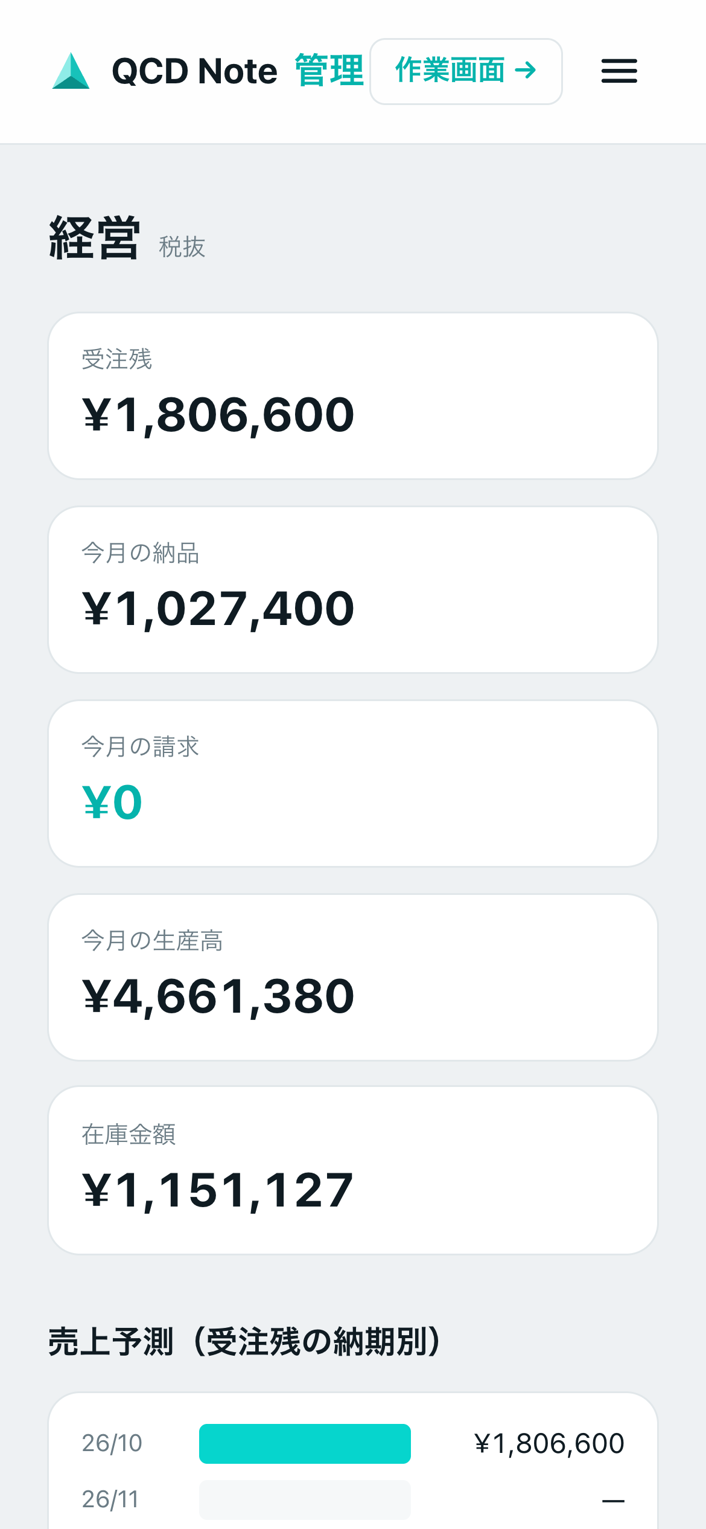This screenshot has width=706, height=1529.
Task: Open the 在庫金額 card
Action: tap(353, 1171)
